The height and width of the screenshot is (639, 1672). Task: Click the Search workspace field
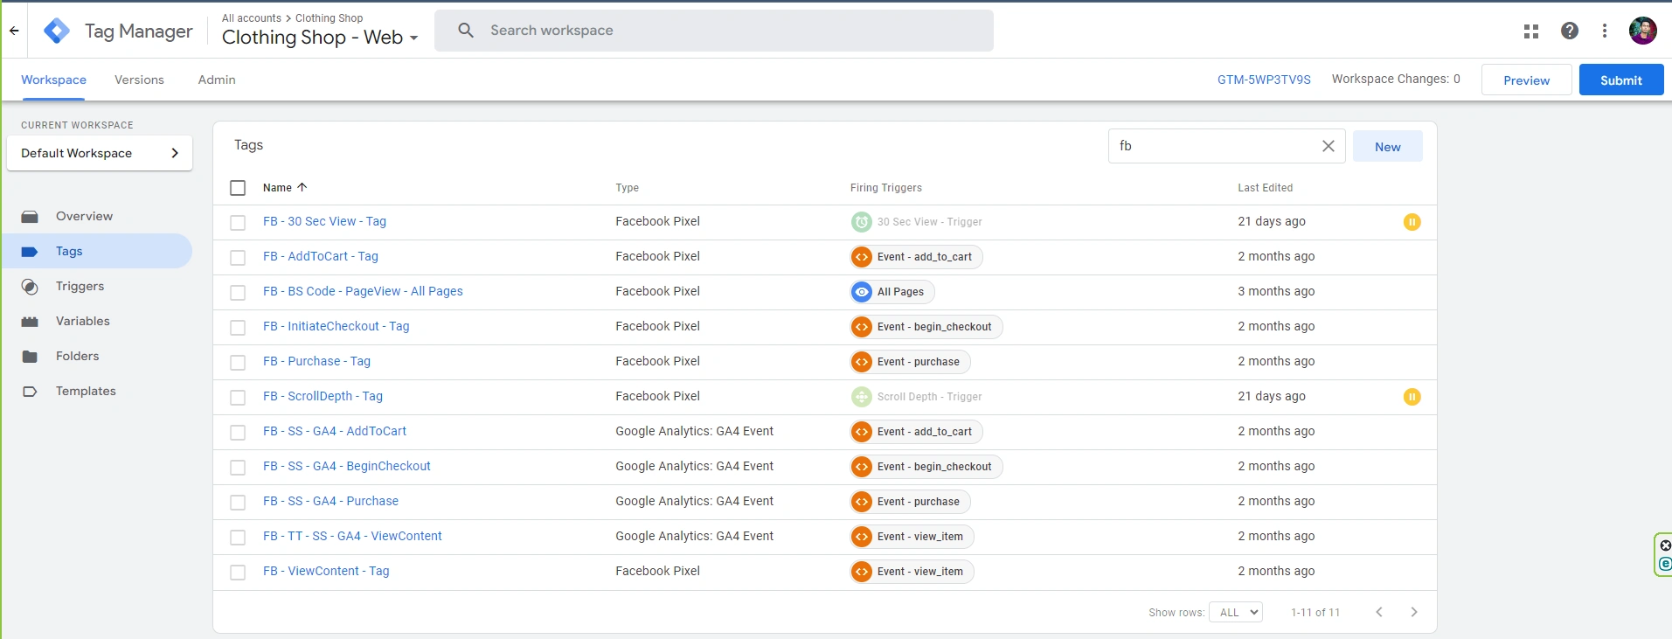pos(713,31)
